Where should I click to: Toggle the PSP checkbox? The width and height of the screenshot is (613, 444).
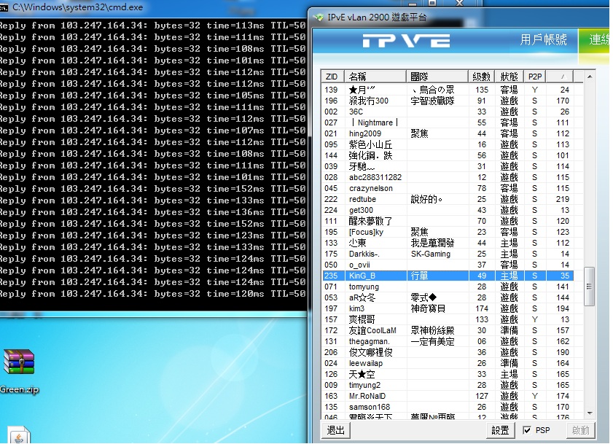click(527, 431)
